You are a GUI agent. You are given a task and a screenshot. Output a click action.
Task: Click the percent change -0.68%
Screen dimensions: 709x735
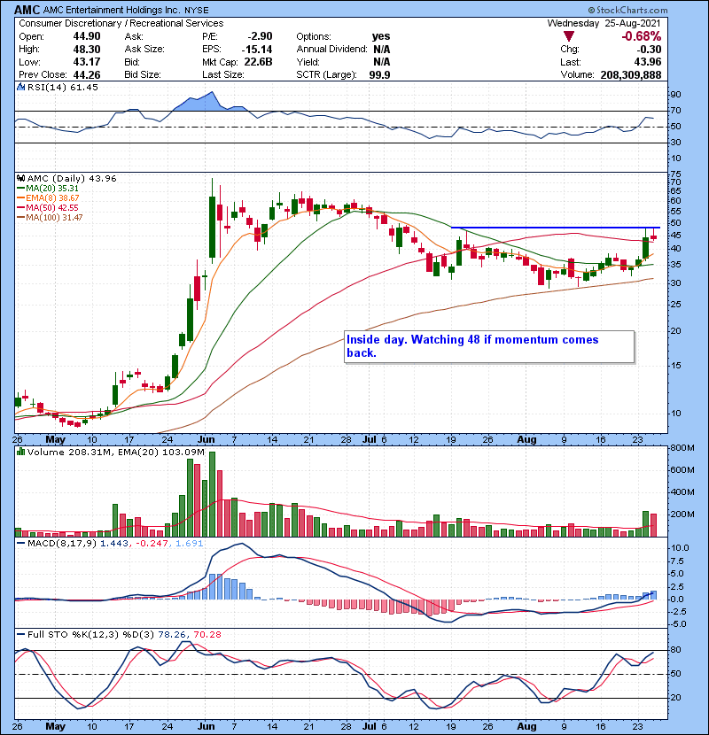tap(642, 36)
